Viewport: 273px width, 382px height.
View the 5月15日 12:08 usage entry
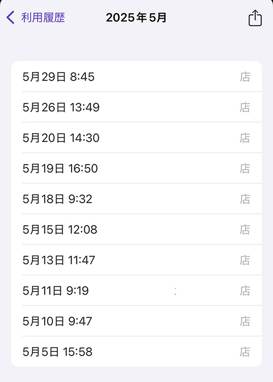[136, 229]
